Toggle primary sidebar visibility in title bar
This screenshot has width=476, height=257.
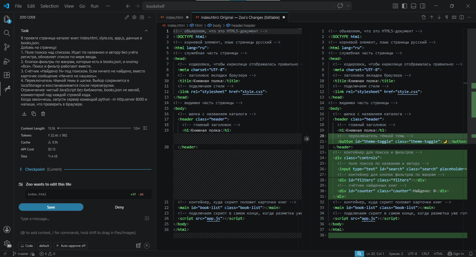(x=404, y=6)
